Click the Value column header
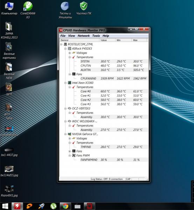 click(107, 40)
